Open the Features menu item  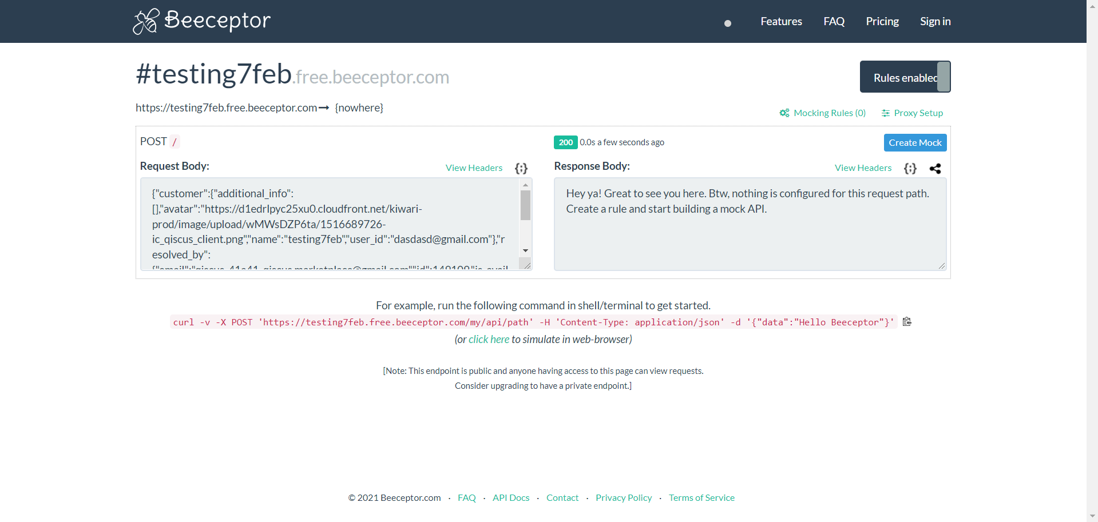point(781,21)
